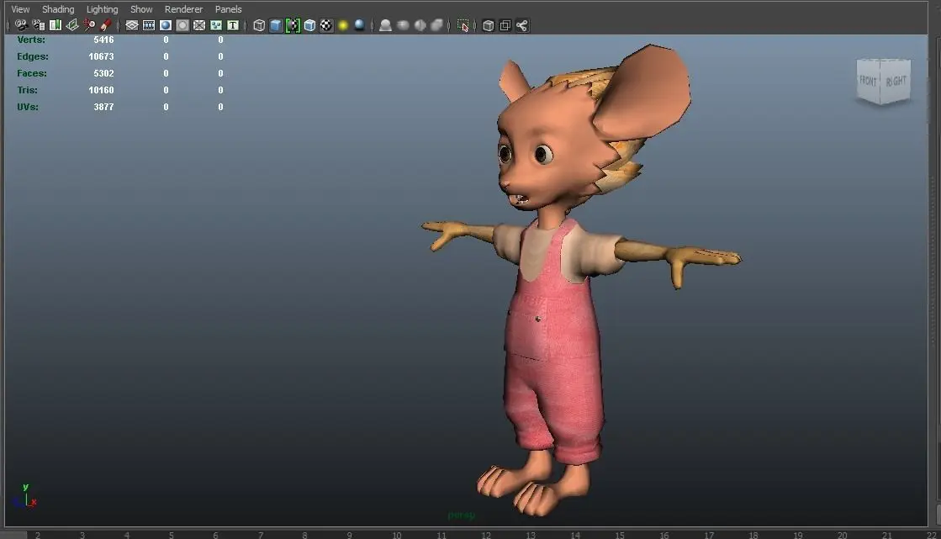Toggle the X-ray cube icon

(x=489, y=25)
